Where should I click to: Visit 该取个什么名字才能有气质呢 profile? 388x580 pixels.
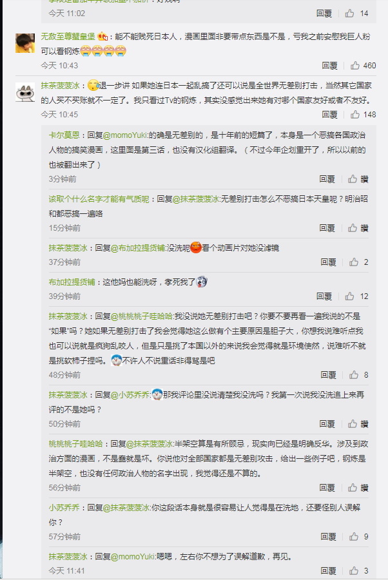point(99,199)
